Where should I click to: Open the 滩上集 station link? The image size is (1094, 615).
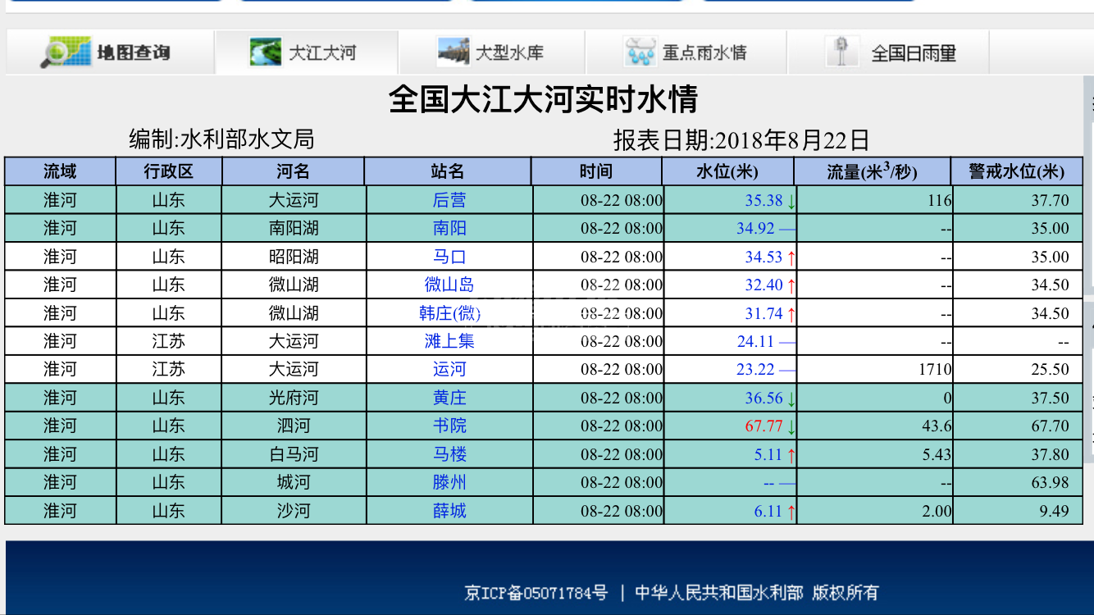(x=448, y=341)
